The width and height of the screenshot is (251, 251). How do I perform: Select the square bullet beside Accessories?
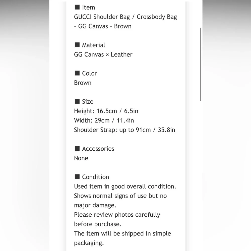77,149
